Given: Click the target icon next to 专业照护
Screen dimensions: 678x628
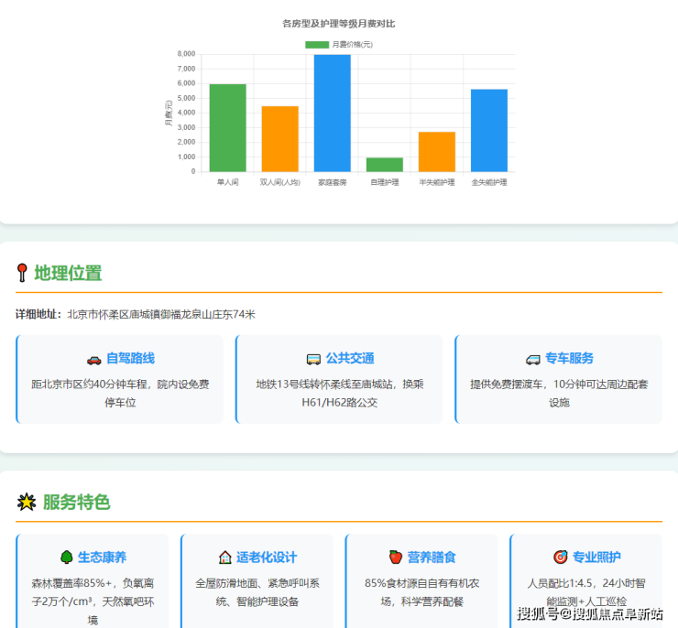Looking at the screenshot, I should pos(560,557).
